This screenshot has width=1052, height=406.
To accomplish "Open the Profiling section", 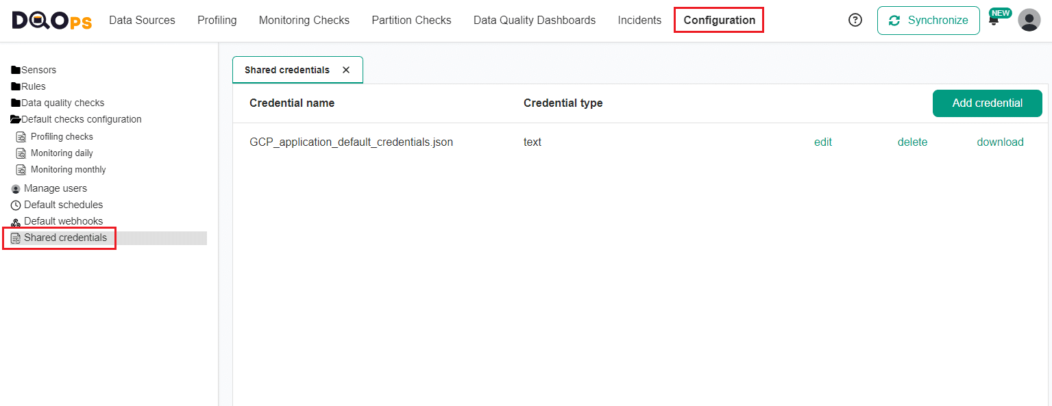I will click(x=217, y=21).
